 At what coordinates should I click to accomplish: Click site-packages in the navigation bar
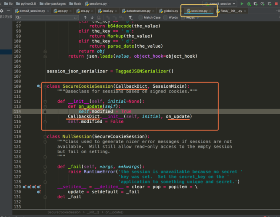[53, 3]
